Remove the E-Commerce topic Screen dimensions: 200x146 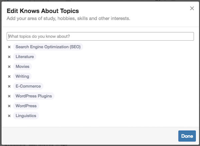tap(9, 86)
